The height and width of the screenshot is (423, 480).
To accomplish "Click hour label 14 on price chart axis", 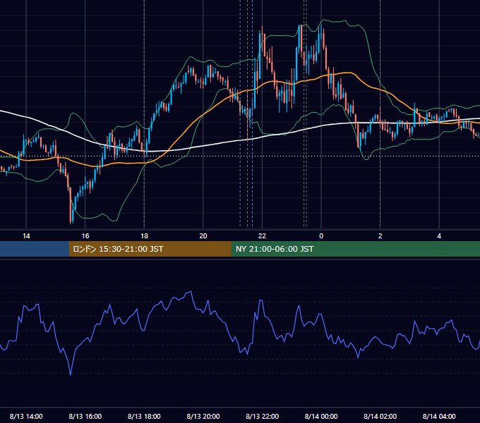I will pyautogui.click(x=26, y=236).
